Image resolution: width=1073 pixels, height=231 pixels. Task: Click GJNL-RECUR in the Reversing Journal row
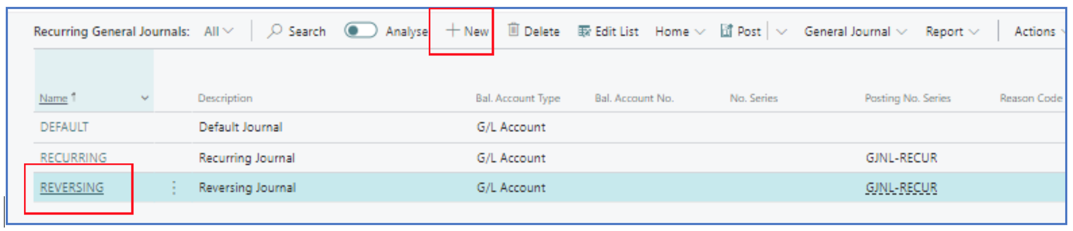pyautogui.click(x=901, y=188)
